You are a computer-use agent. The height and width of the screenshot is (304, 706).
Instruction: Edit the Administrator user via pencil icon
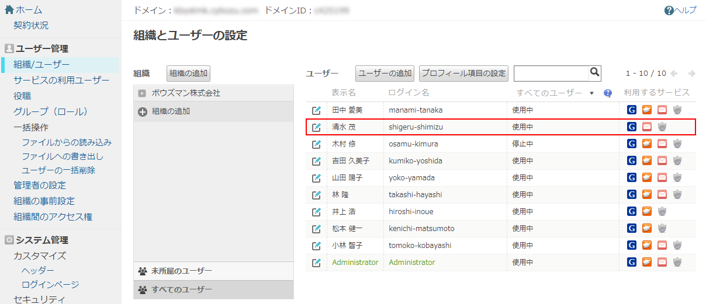[316, 263]
